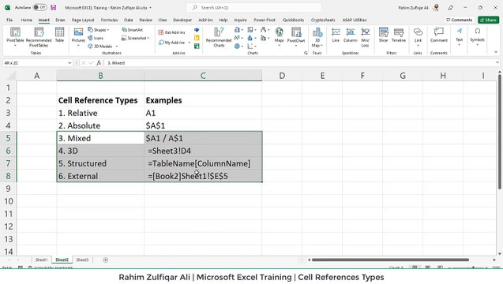Switch to the Developer tab
Screen dimensions: 503x284
[x=182, y=20]
